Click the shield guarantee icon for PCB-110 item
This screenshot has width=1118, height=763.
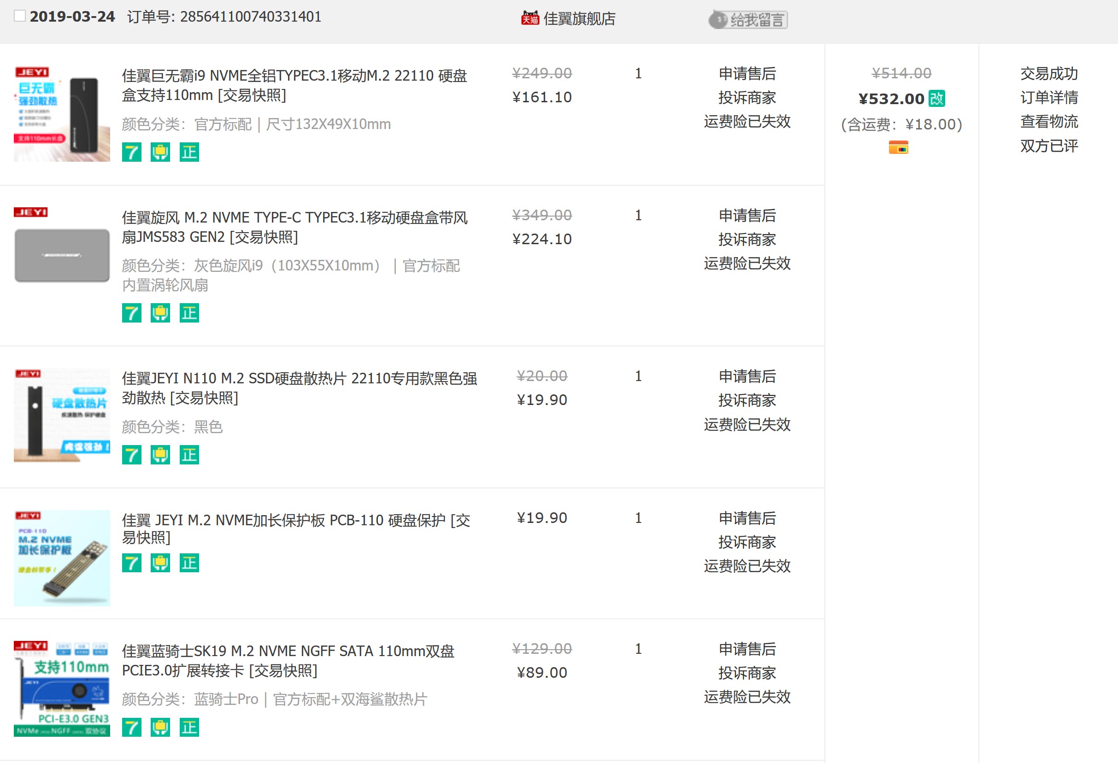[160, 563]
